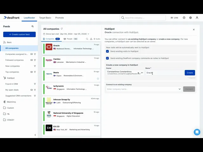Click the Feeds search magnifier icon
The width and height of the screenshot is (203, 152).
point(32,26)
